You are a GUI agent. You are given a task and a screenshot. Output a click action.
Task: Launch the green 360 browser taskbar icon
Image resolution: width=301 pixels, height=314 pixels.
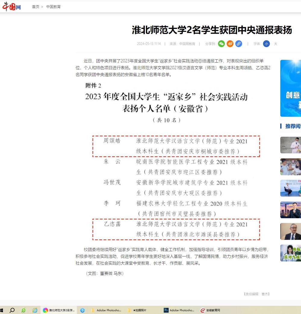tap(23, 310)
